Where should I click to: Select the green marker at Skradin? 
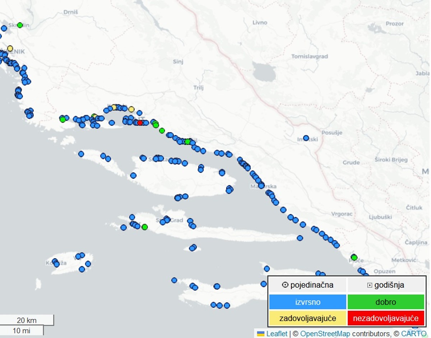coord(20,25)
